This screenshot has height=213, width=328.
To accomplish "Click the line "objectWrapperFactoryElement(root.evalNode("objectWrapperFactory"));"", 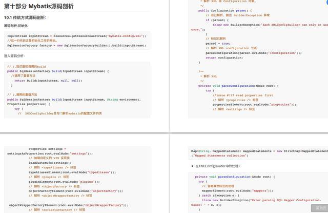I will coord(69,205).
